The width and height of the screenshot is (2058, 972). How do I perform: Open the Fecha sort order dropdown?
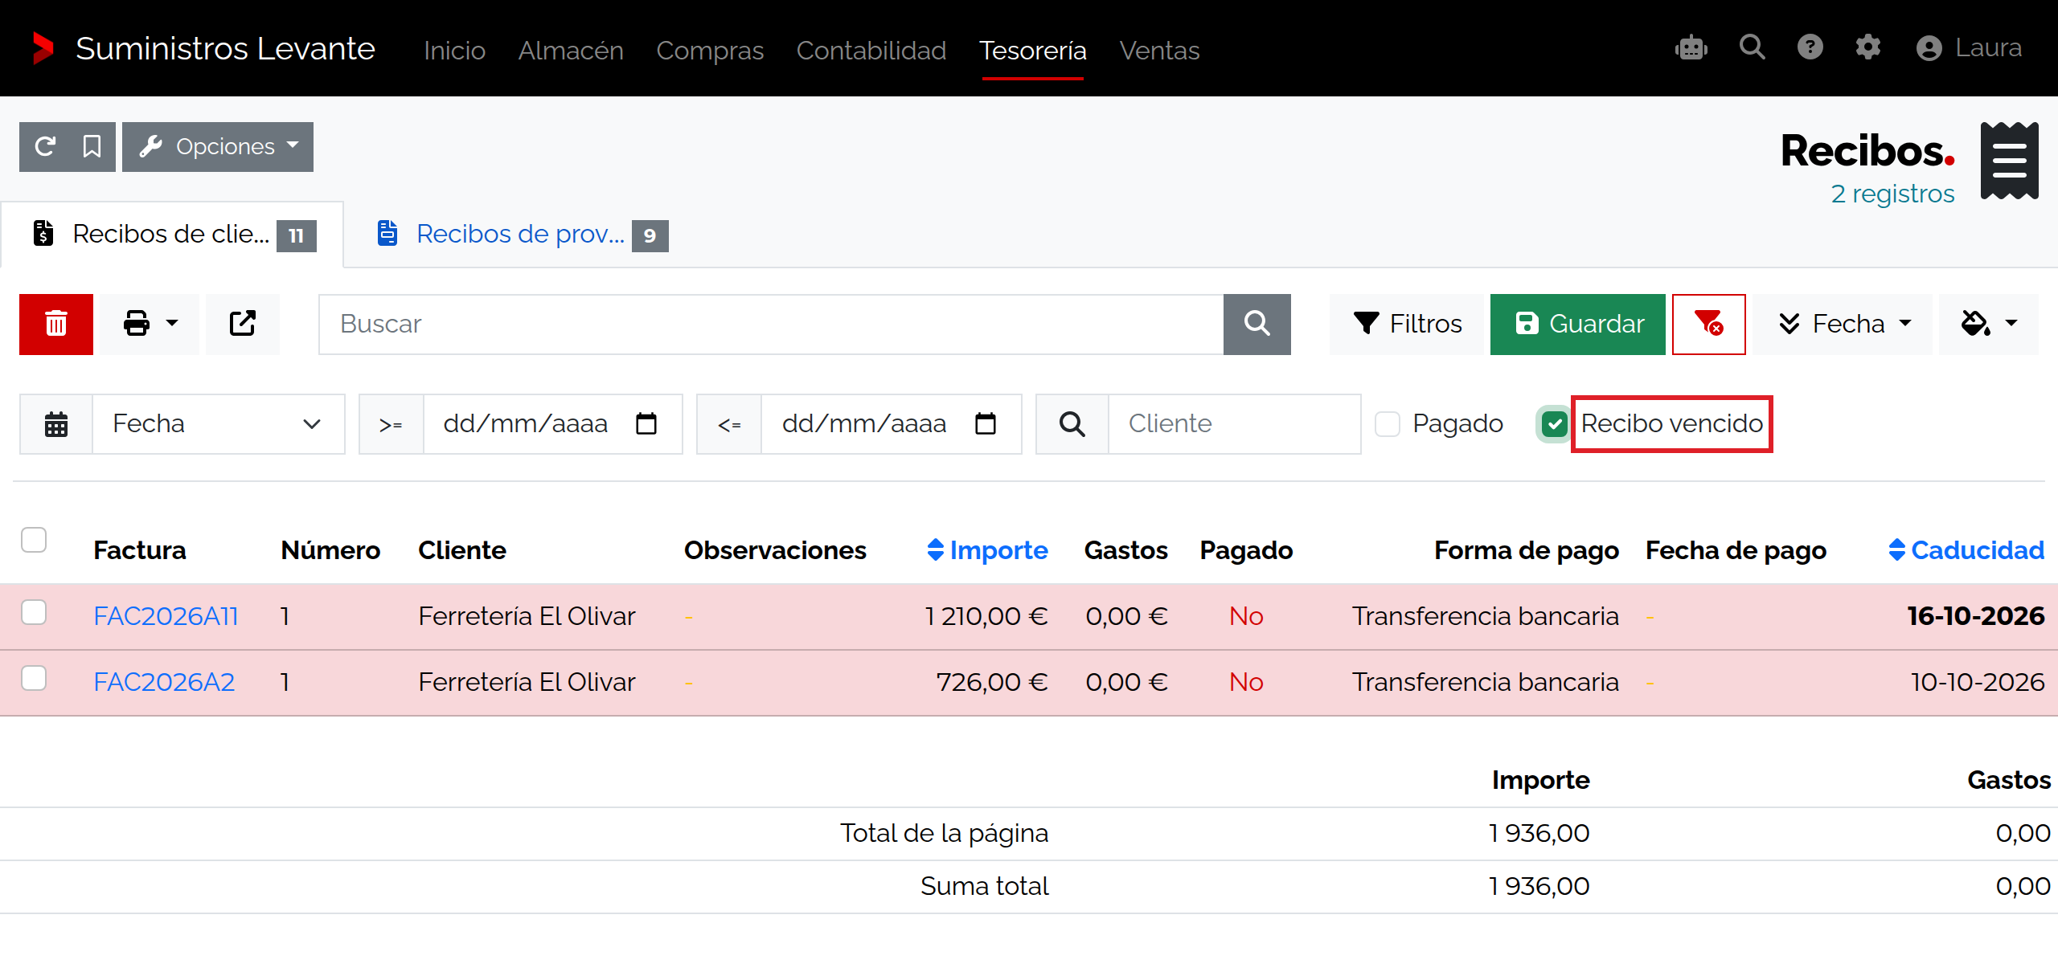click(x=1843, y=324)
